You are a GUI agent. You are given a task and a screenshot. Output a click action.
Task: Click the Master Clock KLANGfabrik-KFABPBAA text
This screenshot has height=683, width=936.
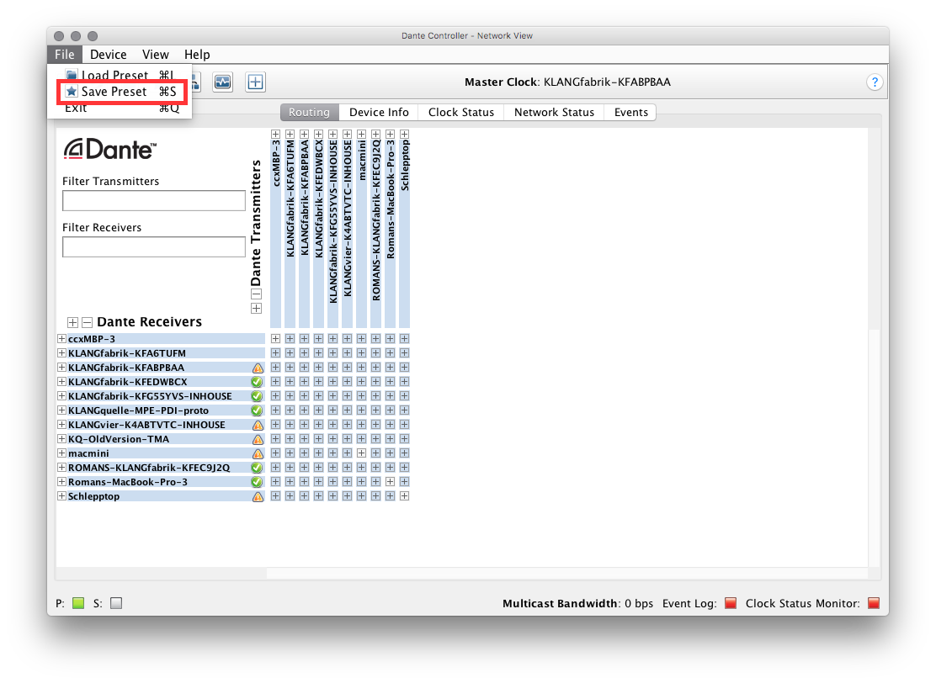point(567,82)
